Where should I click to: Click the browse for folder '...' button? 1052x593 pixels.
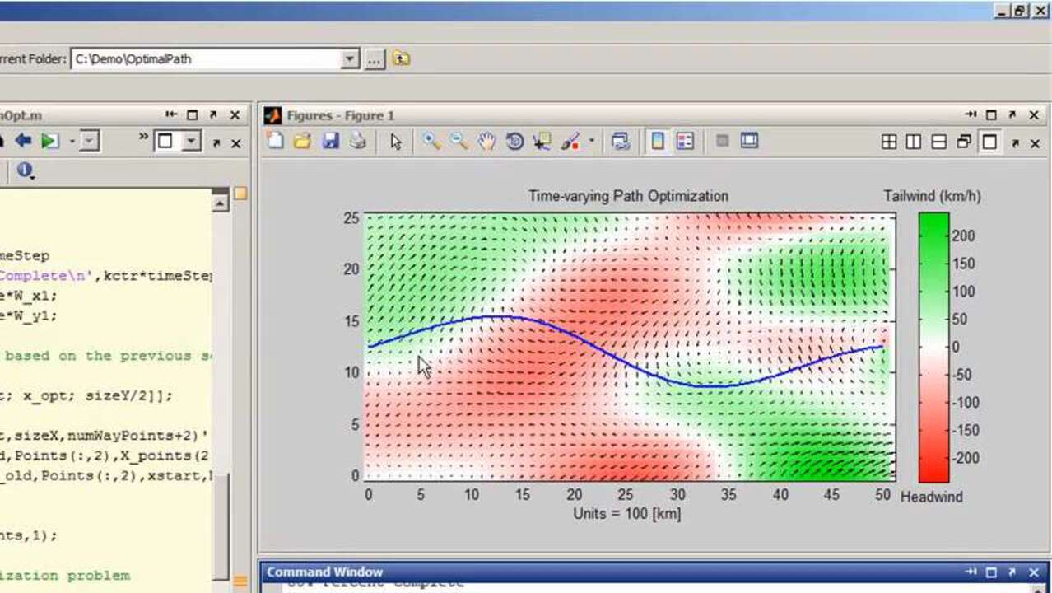pos(375,59)
